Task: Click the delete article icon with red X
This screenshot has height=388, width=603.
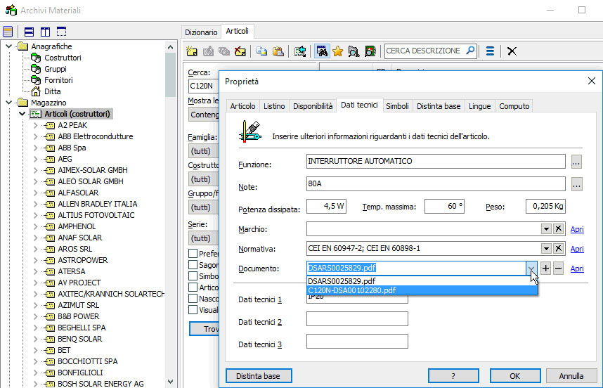Action: [x=240, y=51]
